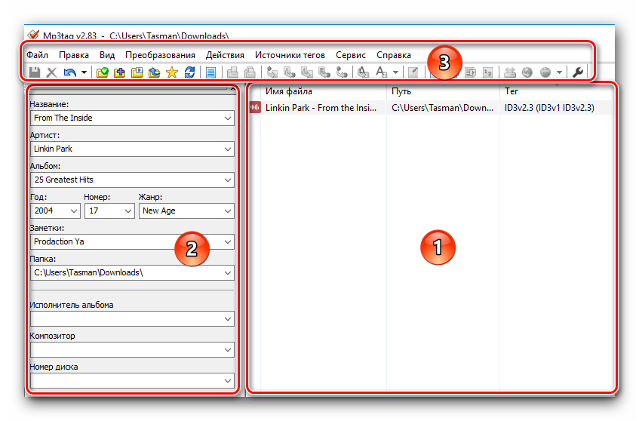This screenshot has height=421, width=639.
Task: Open dropdown arrow next to Undo
Action: pyautogui.click(x=84, y=72)
